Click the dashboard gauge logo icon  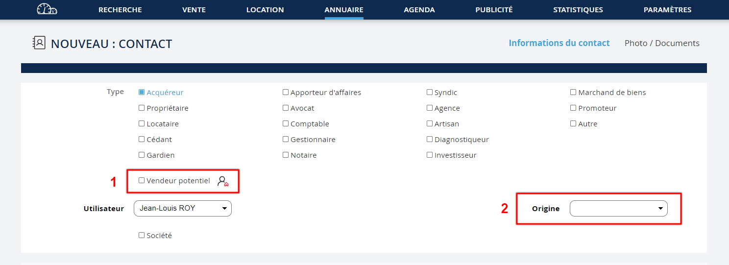(47, 9)
